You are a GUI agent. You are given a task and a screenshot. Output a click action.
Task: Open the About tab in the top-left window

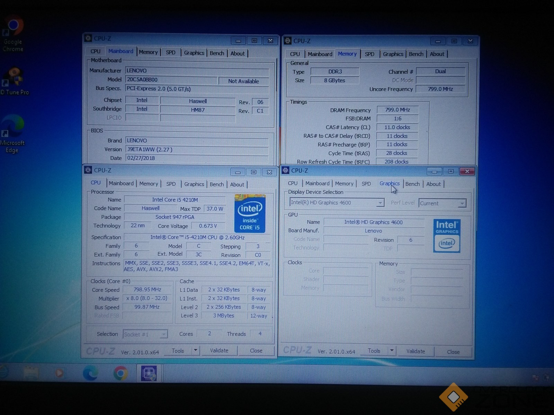(238, 53)
